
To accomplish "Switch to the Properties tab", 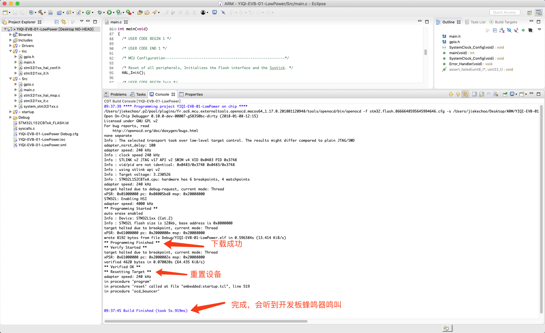I will (x=191, y=94).
